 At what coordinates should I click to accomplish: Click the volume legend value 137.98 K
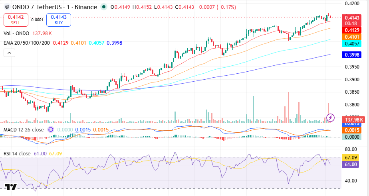point(42,33)
